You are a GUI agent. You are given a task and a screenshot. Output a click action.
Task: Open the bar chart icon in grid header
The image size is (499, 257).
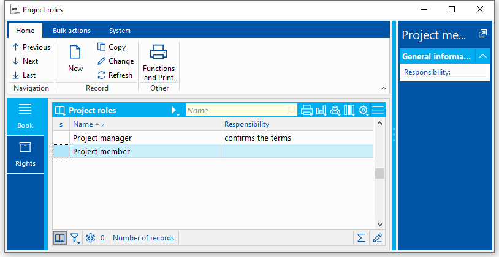pos(321,111)
